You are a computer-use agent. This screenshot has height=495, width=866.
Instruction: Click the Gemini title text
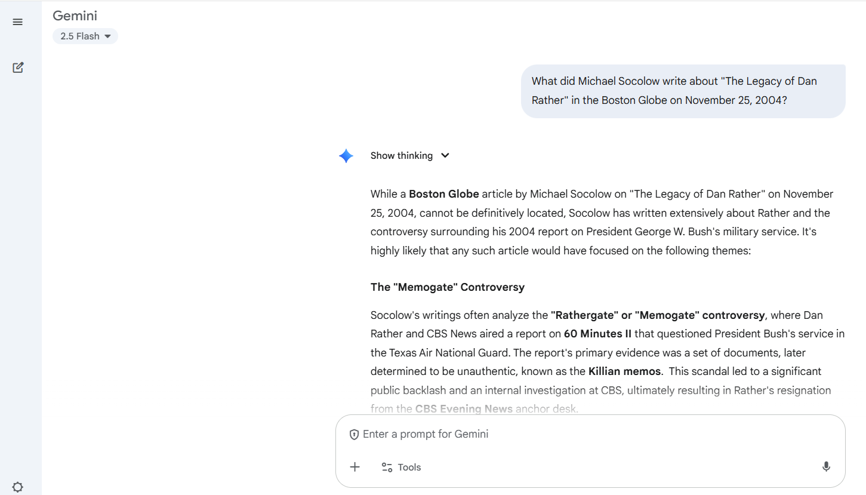[75, 16]
